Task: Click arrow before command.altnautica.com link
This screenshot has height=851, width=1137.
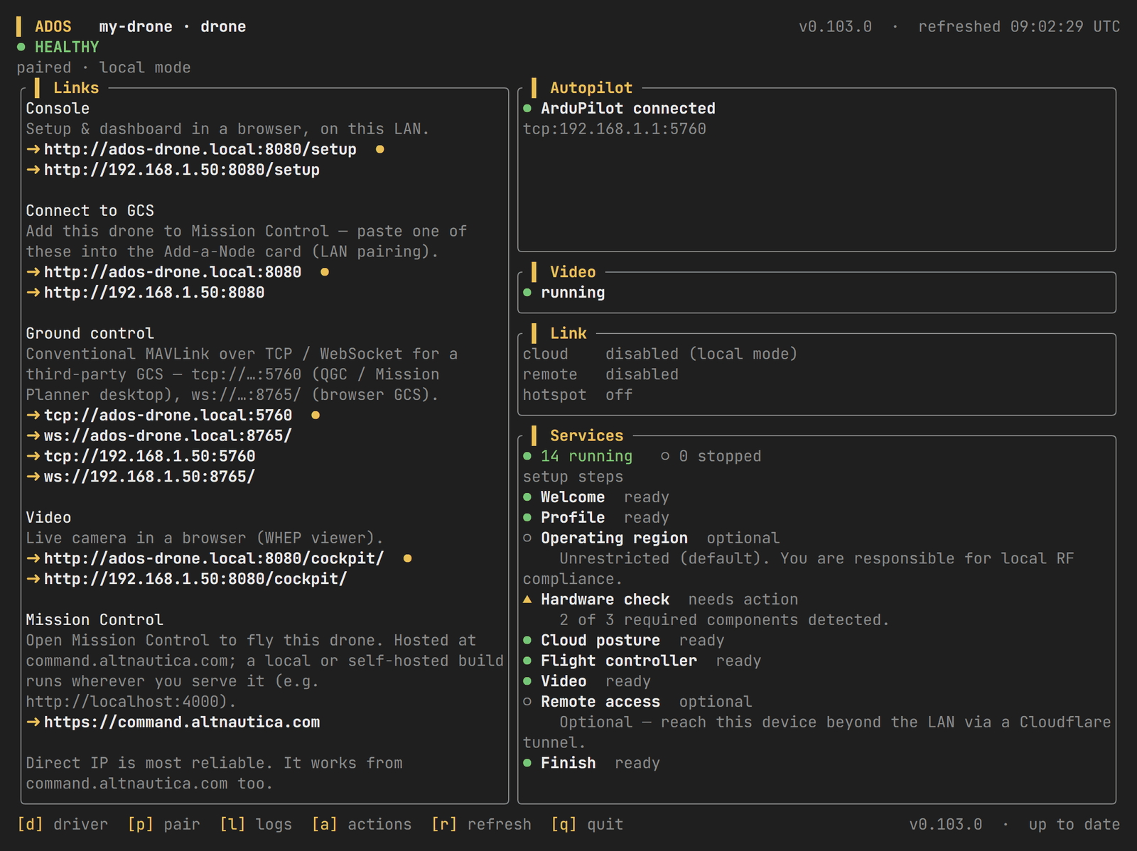Action: pos(33,722)
